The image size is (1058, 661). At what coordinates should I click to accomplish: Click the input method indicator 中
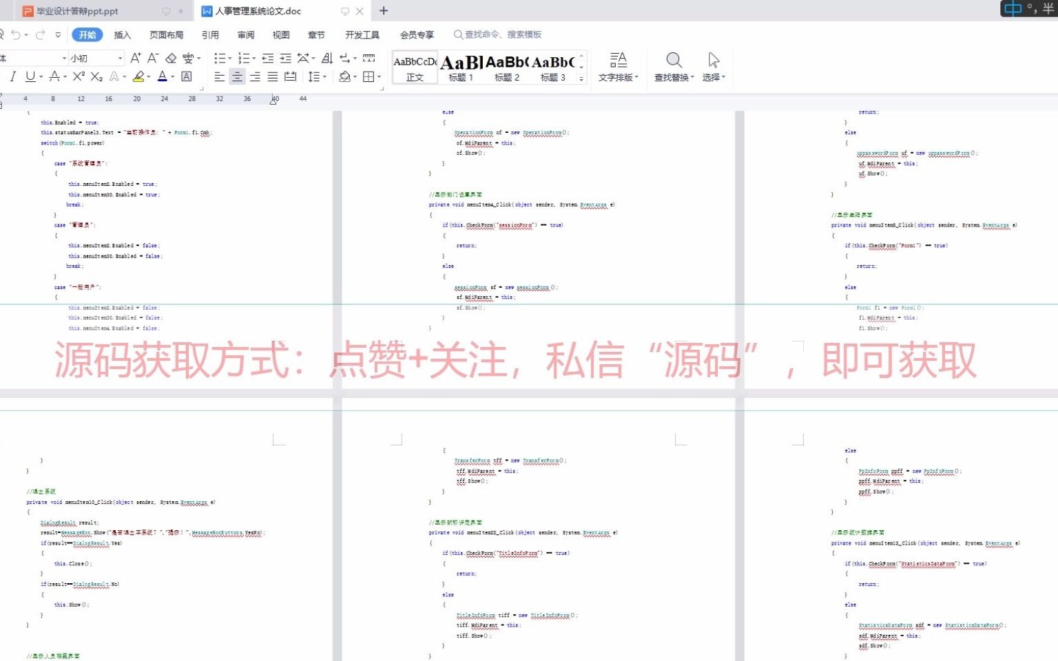(1013, 8)
